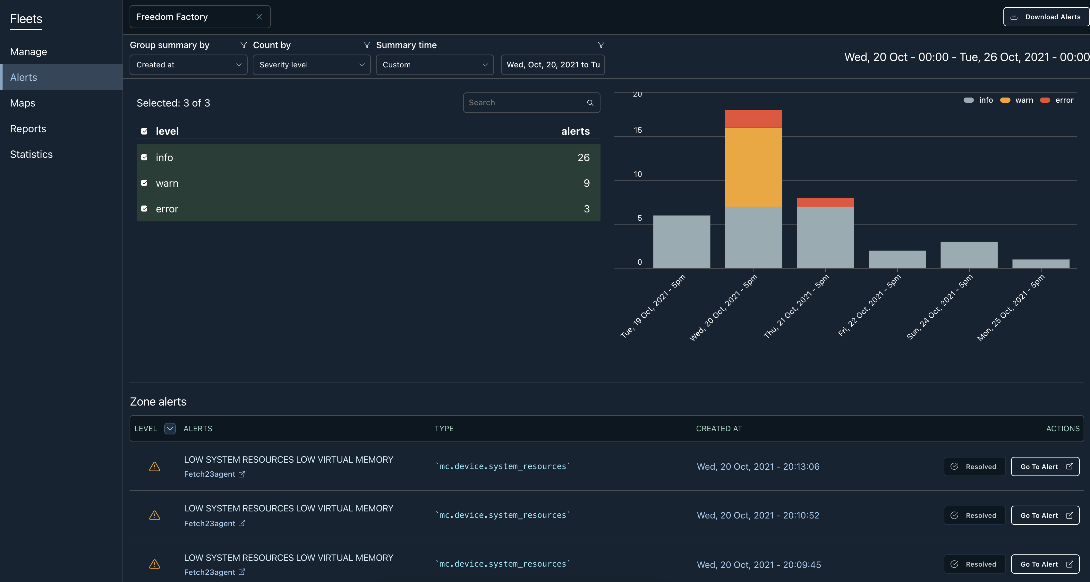Click the filter icon beside Count by
1090x582 pixels.
pyautogui.click(x=367, y=45)
